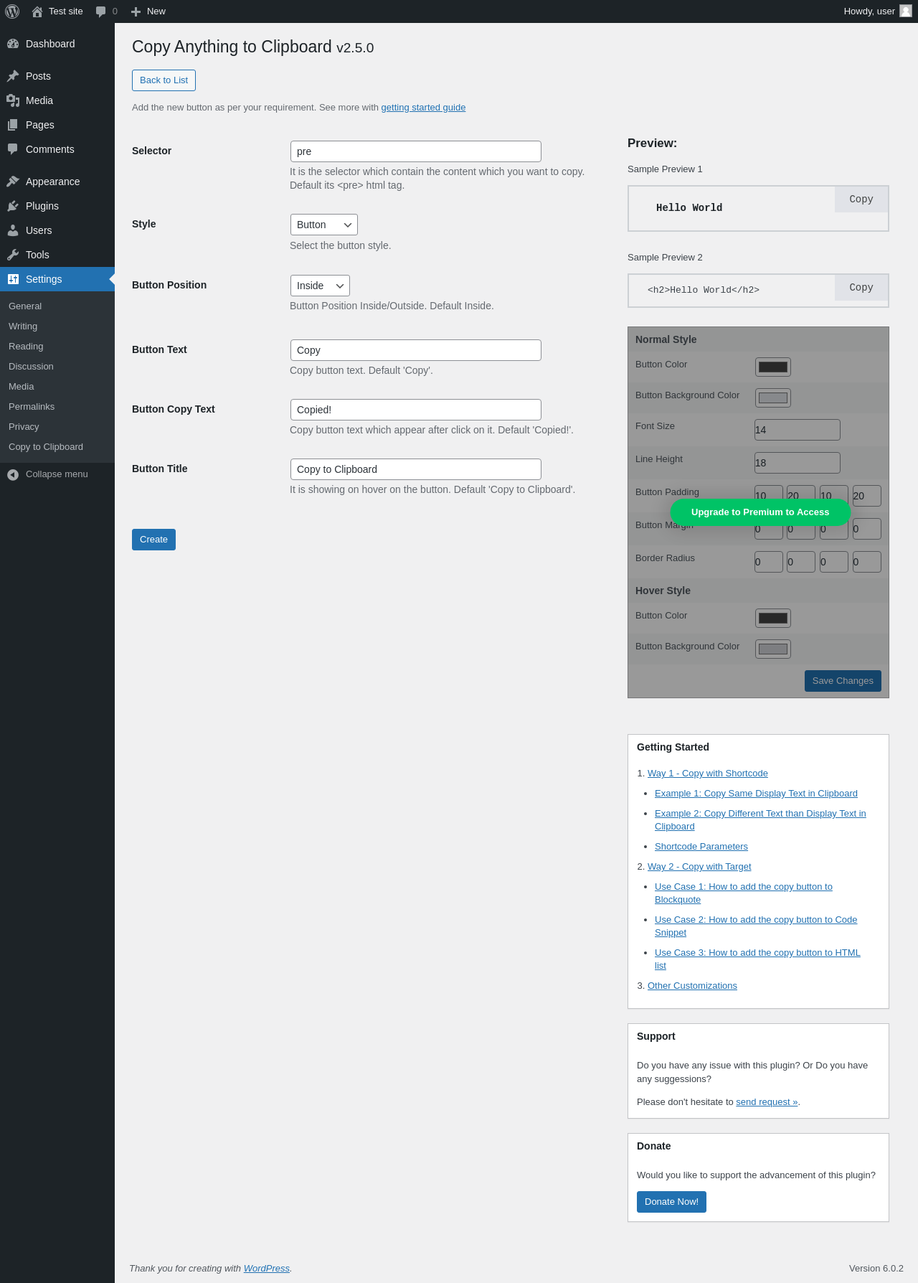Click the Settings sliders icon
Screen dimensions: 918x1283
click(13, 279)
